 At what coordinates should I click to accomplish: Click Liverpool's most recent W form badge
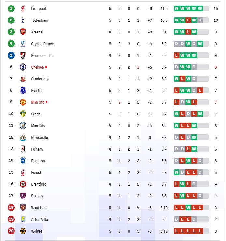[200, 8]
